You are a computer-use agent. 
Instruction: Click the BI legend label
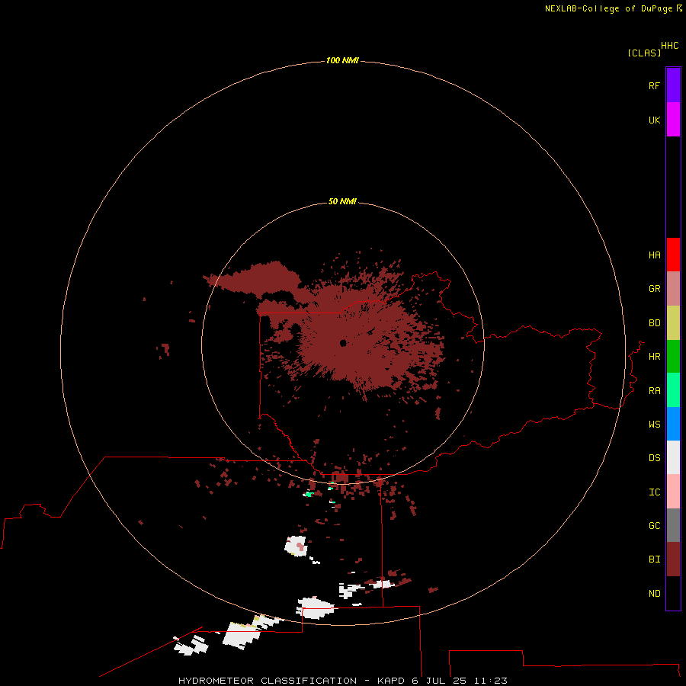pyautogui.click(x=654, y=559)
